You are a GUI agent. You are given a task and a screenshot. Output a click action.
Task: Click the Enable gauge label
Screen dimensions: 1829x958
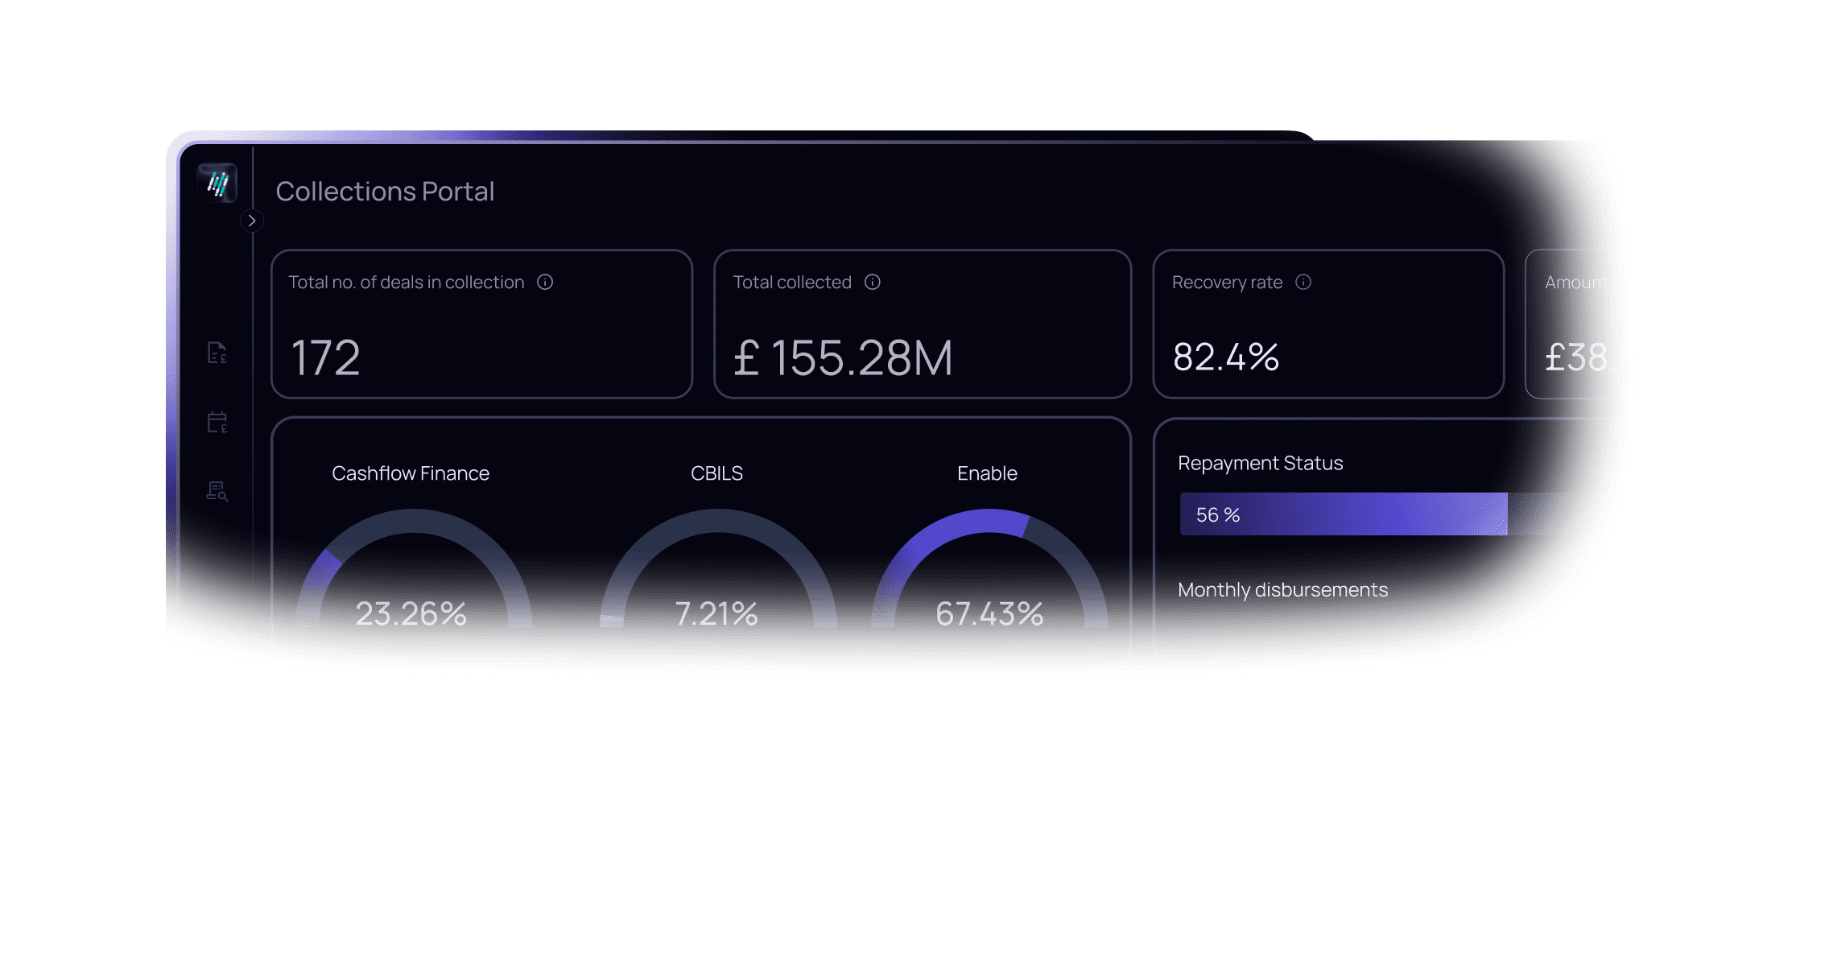point(987,473)
